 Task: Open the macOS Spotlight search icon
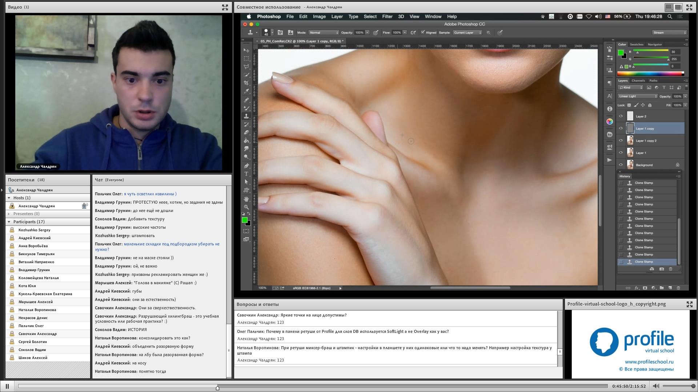click(x=670, y=16)
